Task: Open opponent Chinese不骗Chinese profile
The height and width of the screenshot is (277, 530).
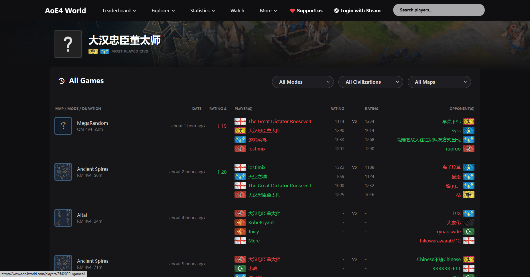Action: click(x=439, y=259)
